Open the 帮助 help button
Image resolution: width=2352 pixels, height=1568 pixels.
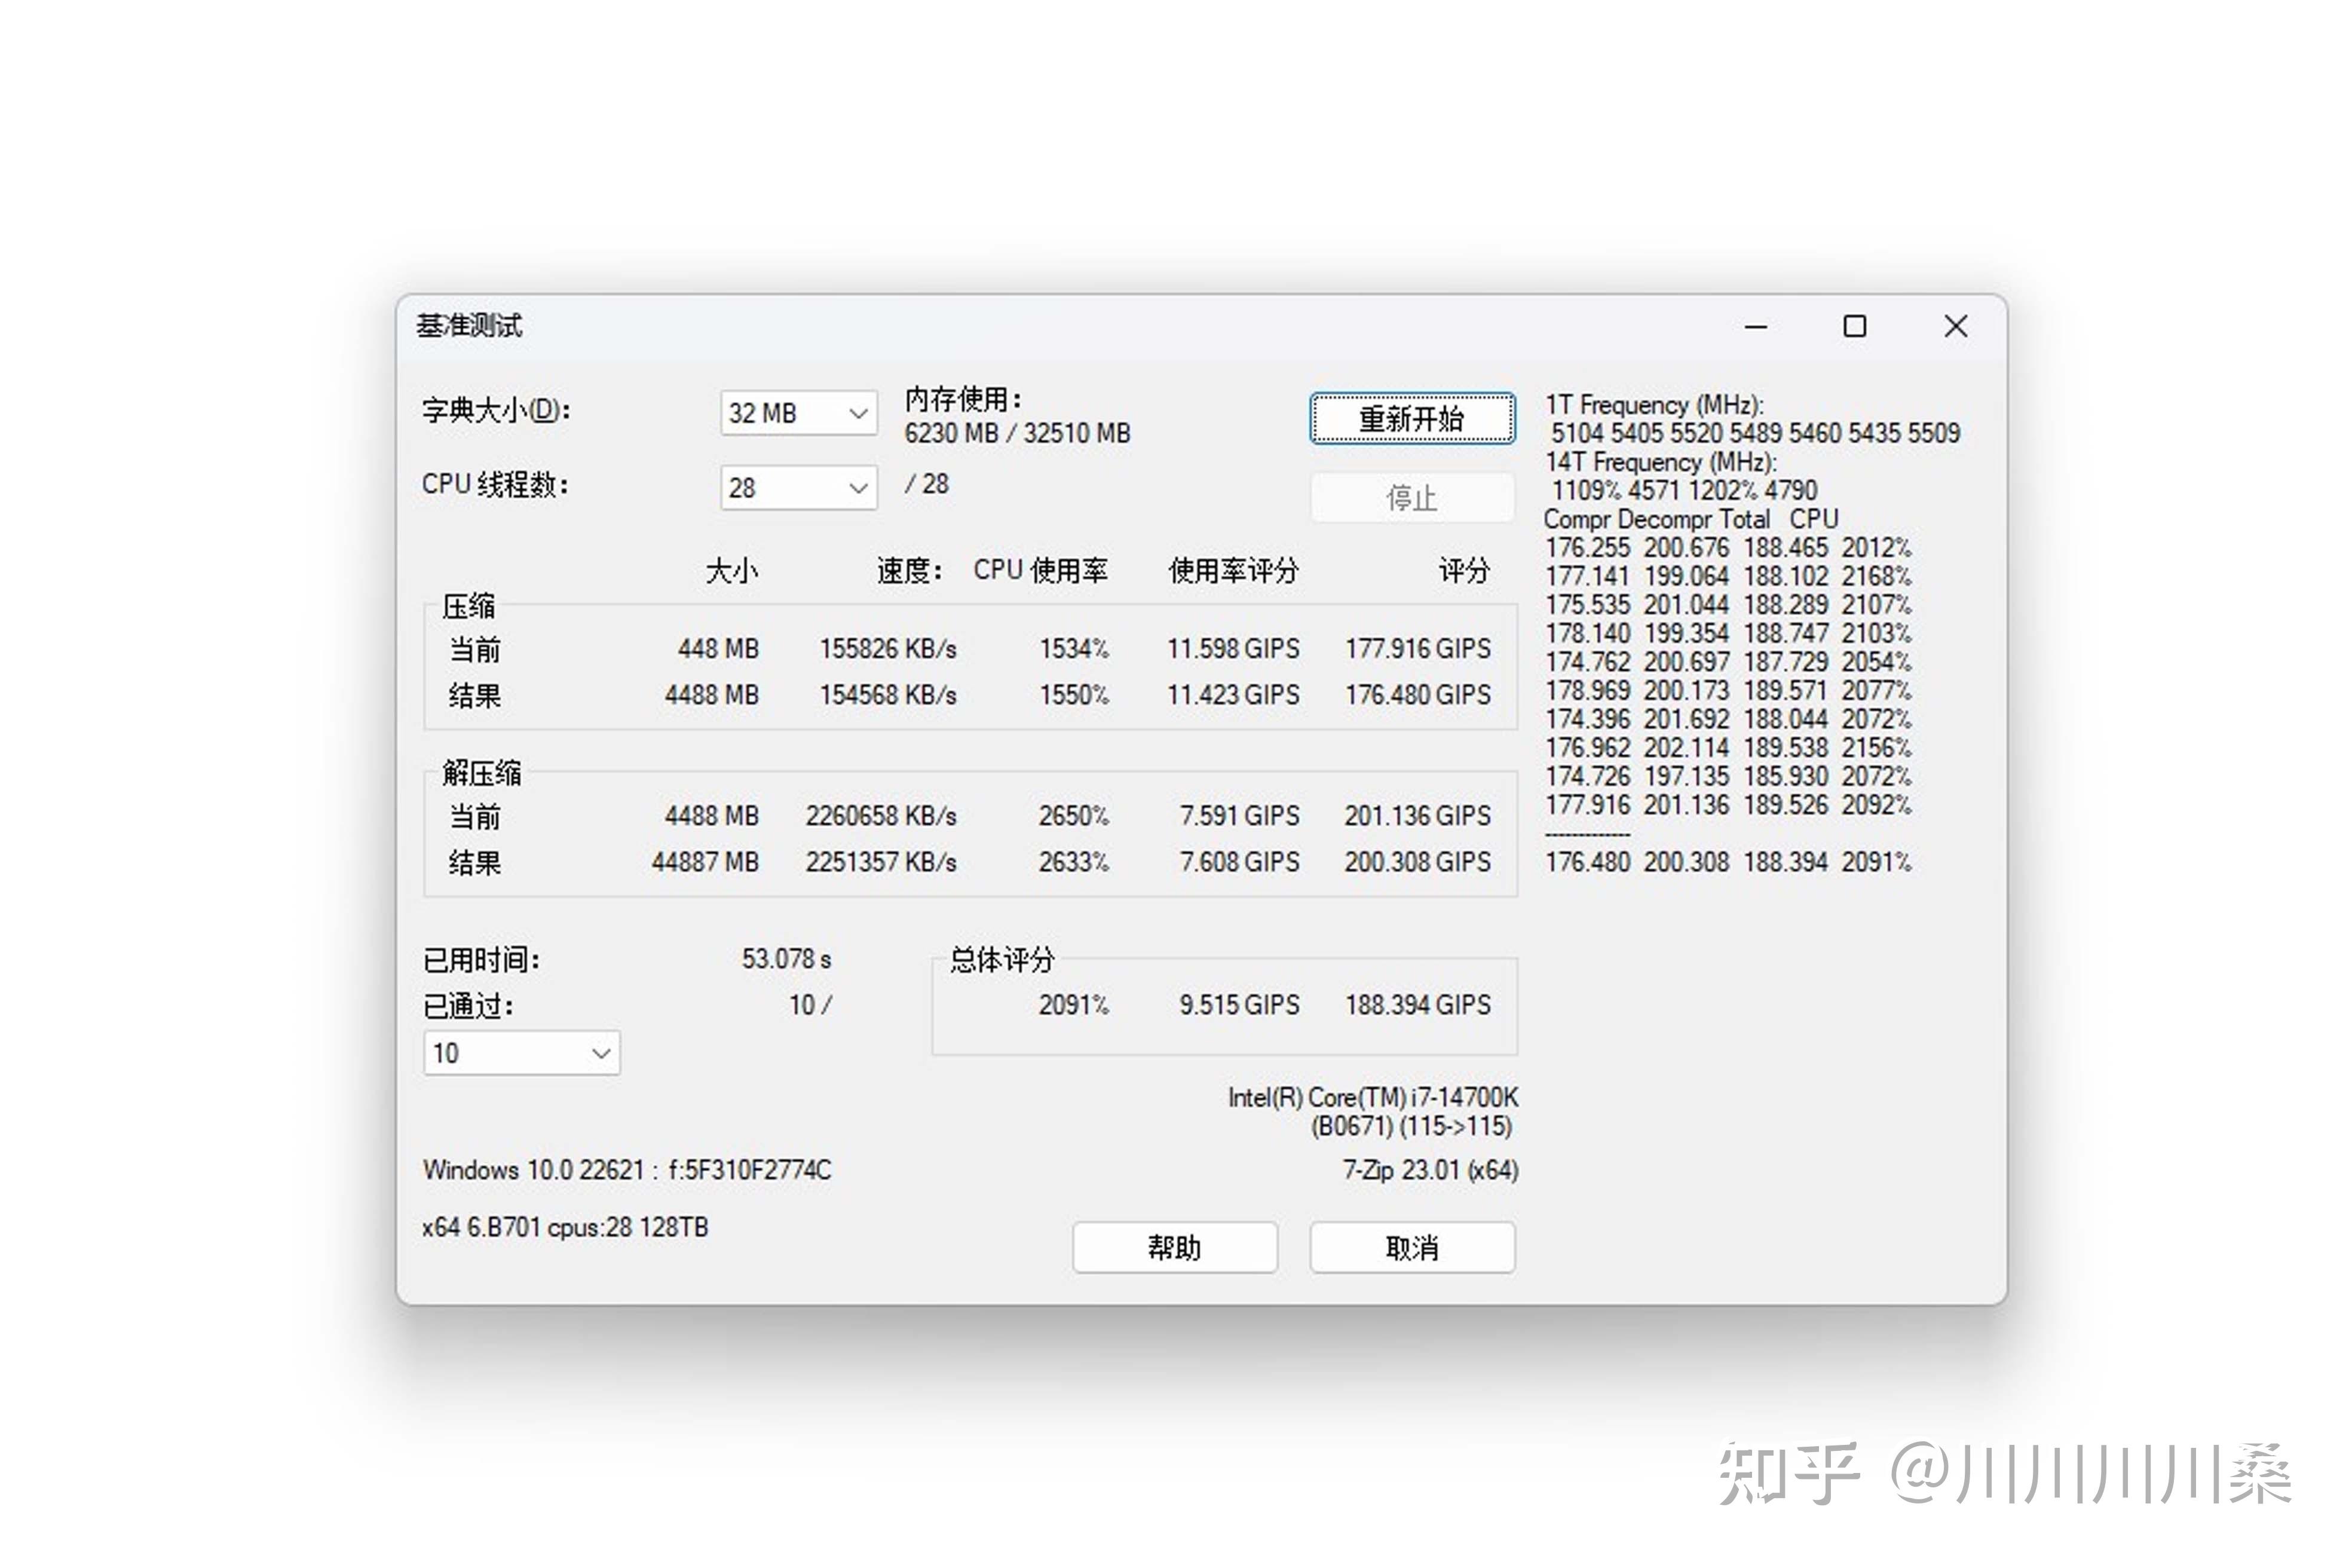pyautogui.click(x=1175, y=1247)
